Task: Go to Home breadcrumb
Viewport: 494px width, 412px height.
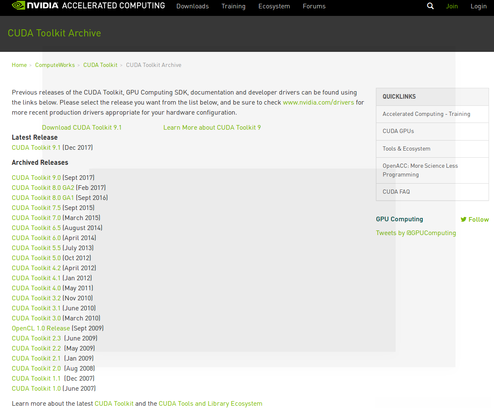Action: point(19,65)
